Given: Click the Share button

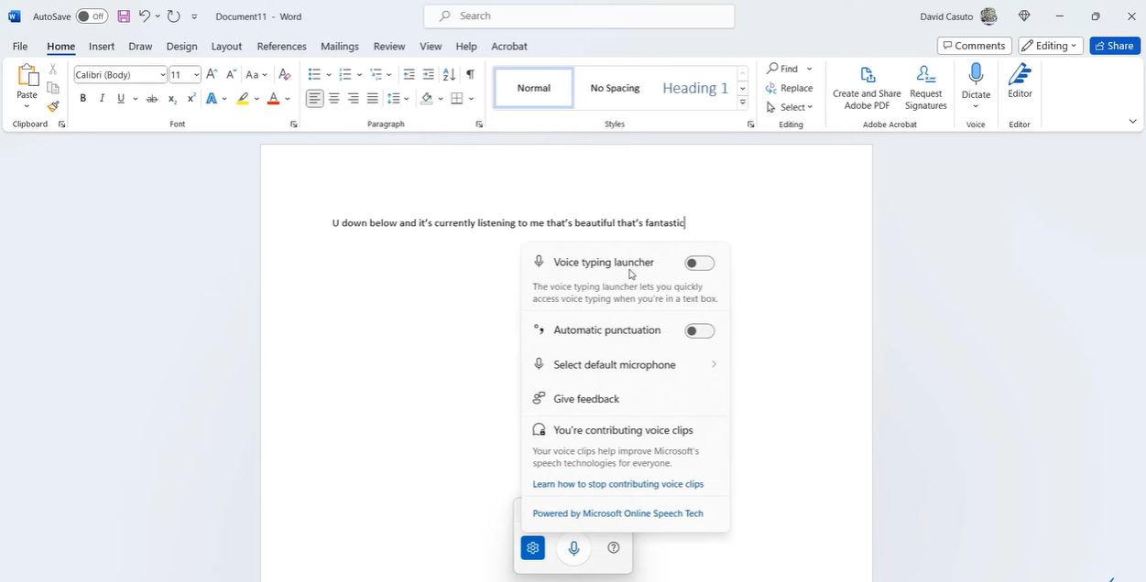Looking at the screenshot, I should [x=1115, y=46].
